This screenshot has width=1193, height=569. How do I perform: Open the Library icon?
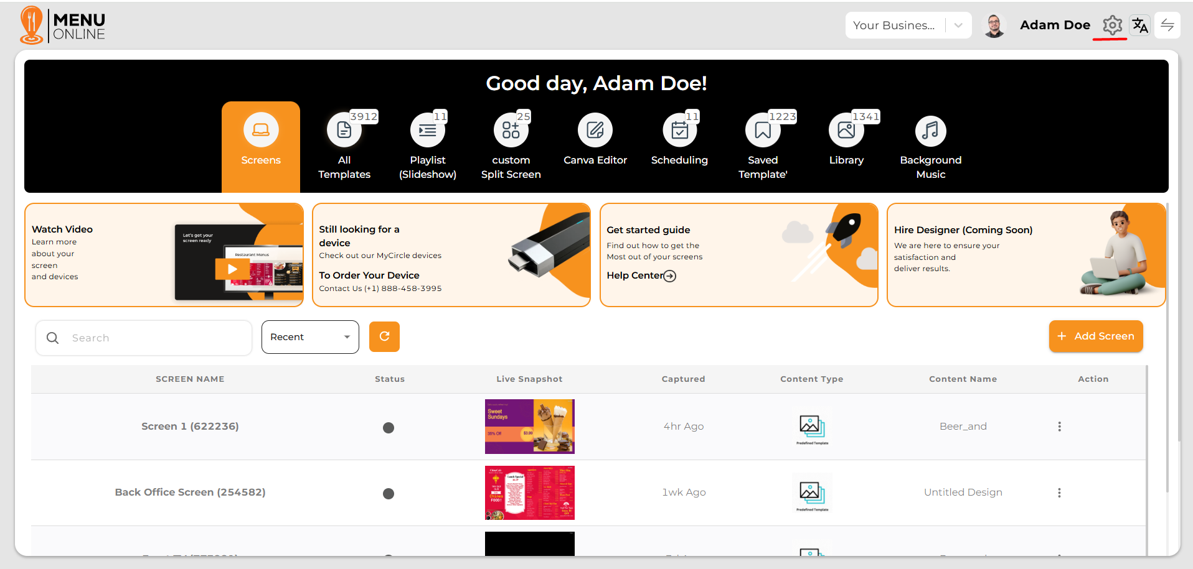pos(846,131)
